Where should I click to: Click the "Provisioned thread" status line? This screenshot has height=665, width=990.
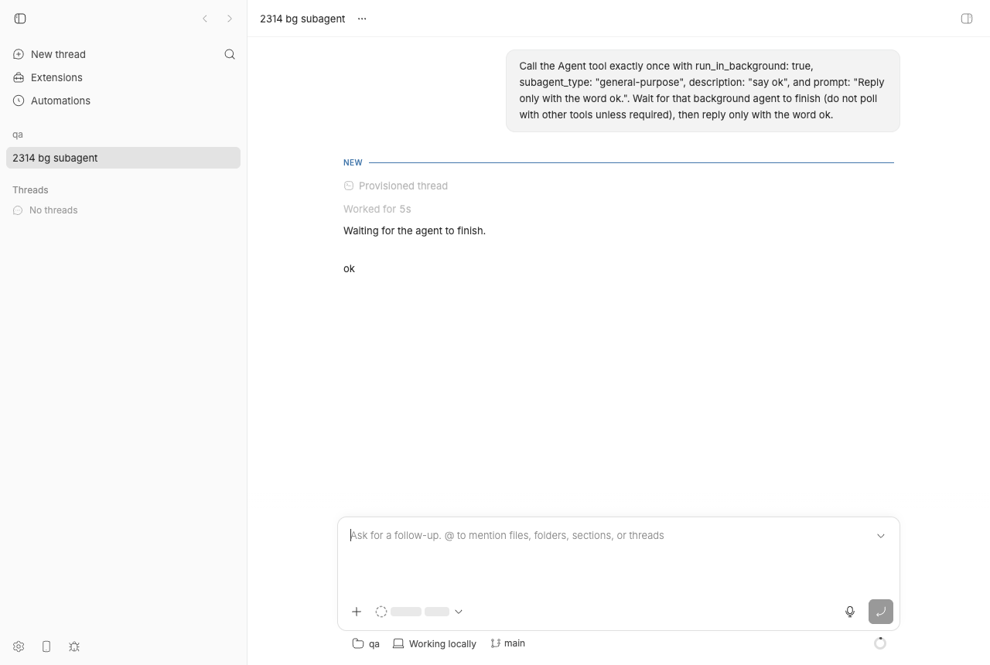click(396, 186)
